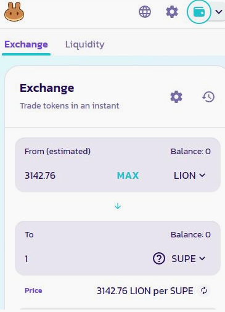This screenshot has width=225, height=312.
Task: Toggle price inversion refresh icon
Action: click(204, 290)
